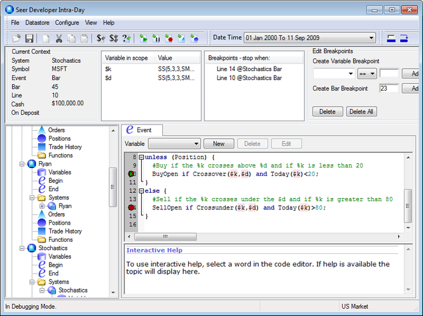The image size is (423, 316).
Task: Toggle breakpoint on line 14 in gutter
Action: (x=132, y=207)
